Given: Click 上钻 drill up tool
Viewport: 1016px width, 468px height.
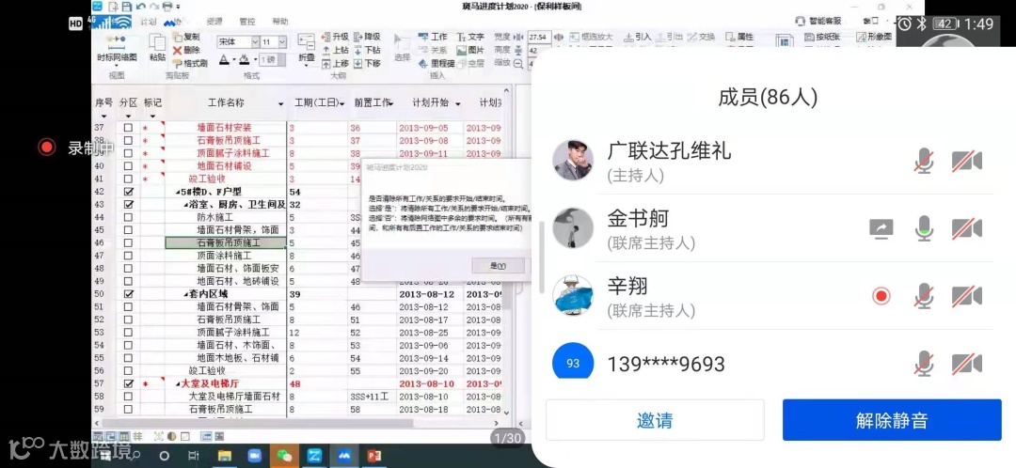Looking at the screenshot, I should coord(335,50).
